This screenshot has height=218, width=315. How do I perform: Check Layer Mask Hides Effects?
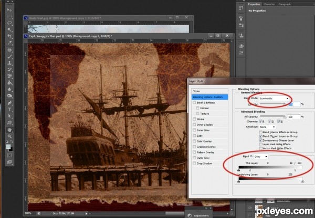(260, 144)
